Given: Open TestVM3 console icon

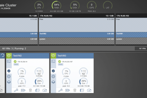Looking at the screenshot, I should click(53, 61).
